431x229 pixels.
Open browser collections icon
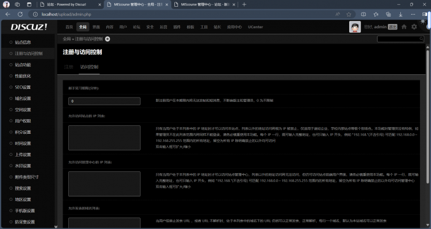(388, 14)
